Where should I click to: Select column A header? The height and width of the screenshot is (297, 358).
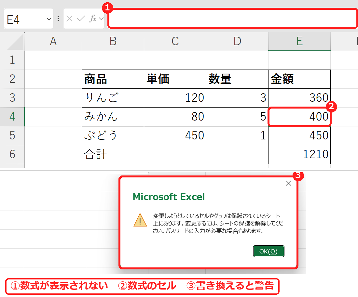coord(53,42)
